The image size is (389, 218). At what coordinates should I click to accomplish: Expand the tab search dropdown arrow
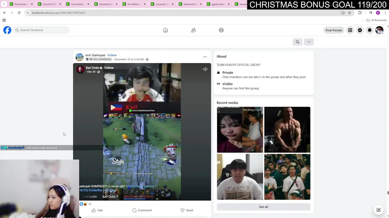click(x=4, y=4)
